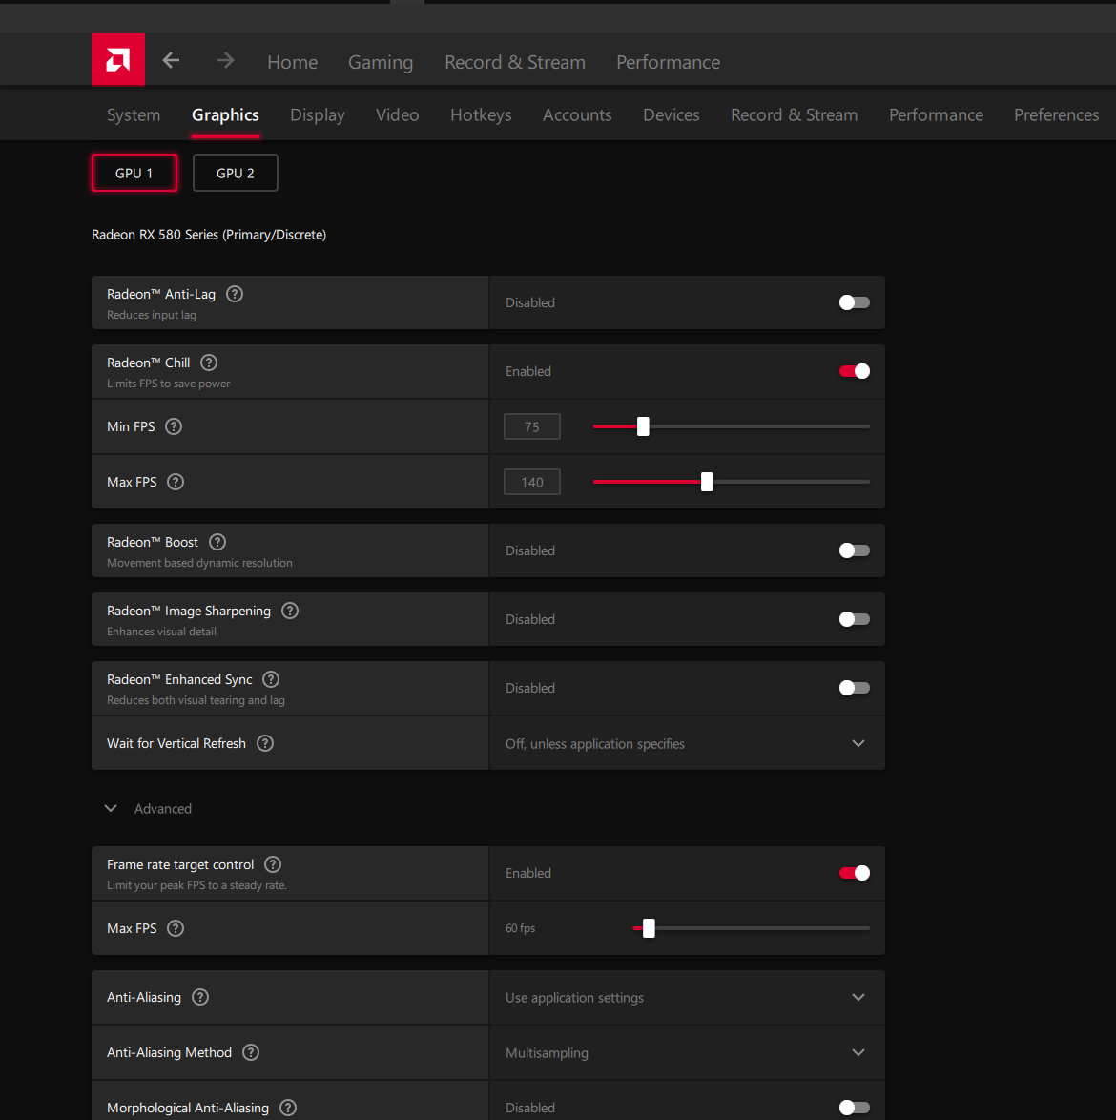
Task: Switch to GPU 2
Action: (235, 173)
